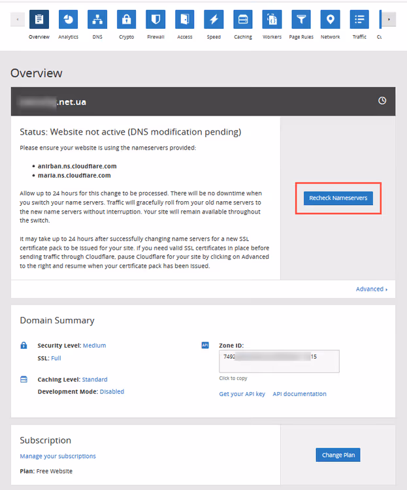
Task: Select the Page Rules tab label
Action: [x=301, y=37]
